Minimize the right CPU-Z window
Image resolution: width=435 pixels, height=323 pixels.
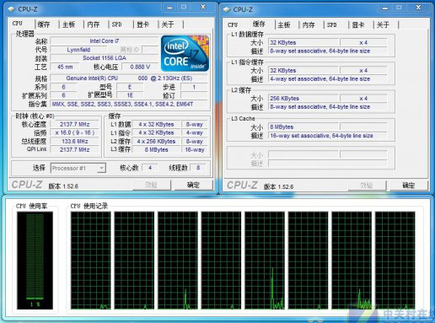[x=385, y=8]
